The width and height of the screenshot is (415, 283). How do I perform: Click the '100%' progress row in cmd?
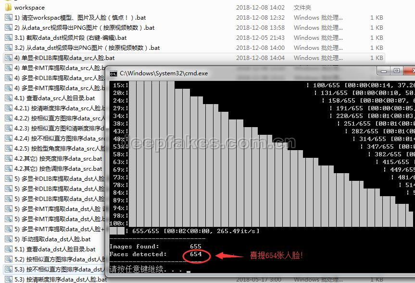(117, 224)
